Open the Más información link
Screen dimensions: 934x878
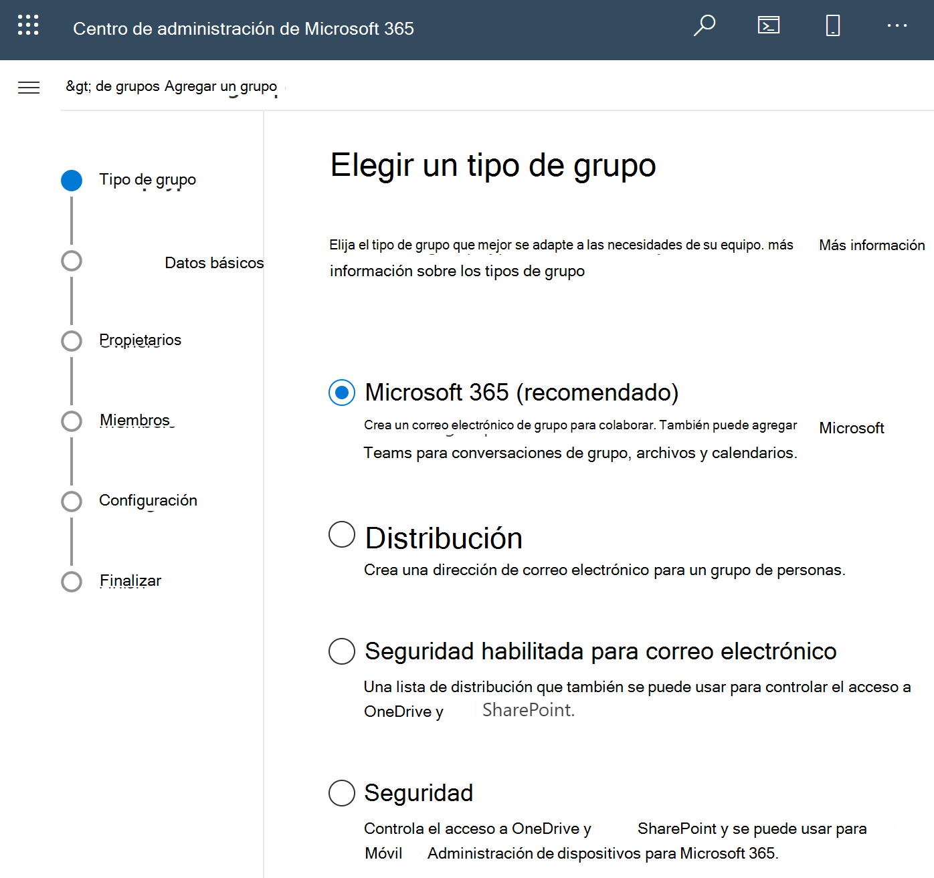pos(872,245)
